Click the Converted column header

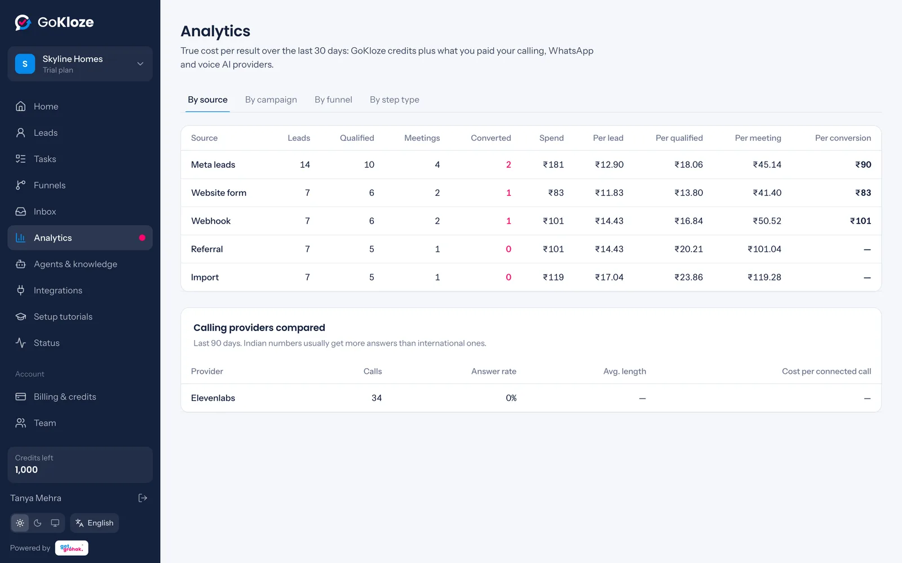[x=491, y=138]
